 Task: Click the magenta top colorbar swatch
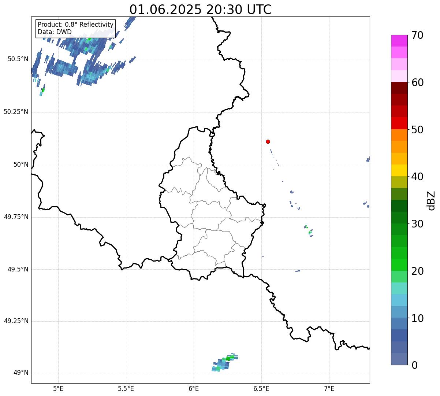(399, 41)
